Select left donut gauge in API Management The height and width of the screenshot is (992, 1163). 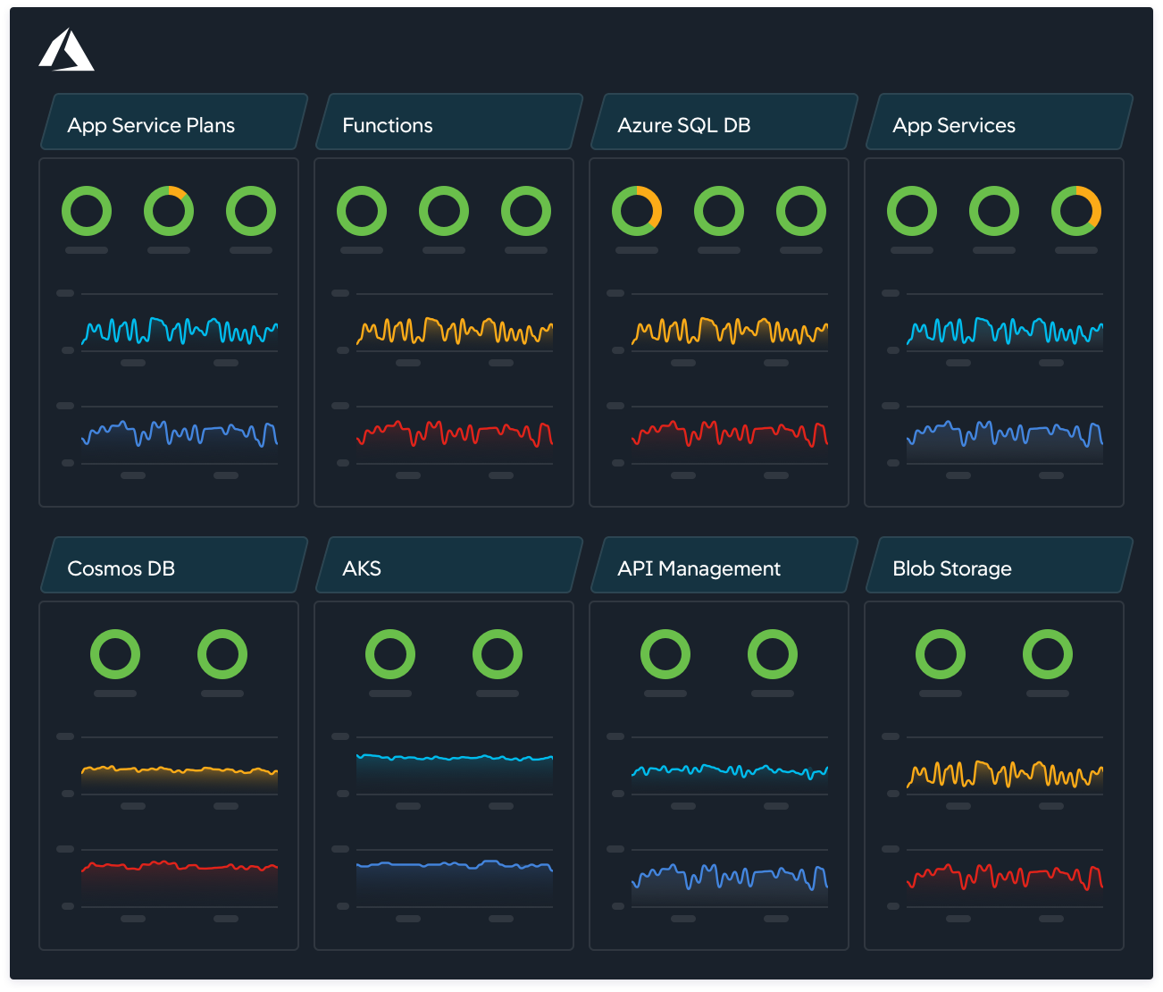coord(665,654)
